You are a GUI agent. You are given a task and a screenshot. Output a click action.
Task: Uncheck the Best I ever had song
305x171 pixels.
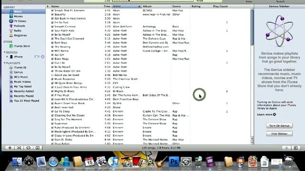52,107
